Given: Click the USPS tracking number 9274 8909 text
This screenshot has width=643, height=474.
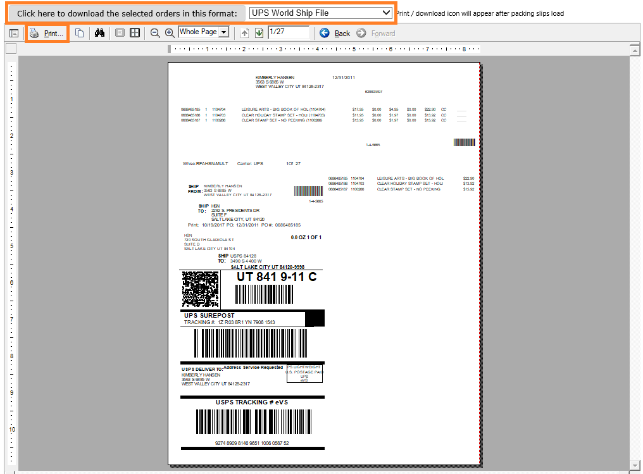Looking at the screenshot, I should tap(252, 443).
